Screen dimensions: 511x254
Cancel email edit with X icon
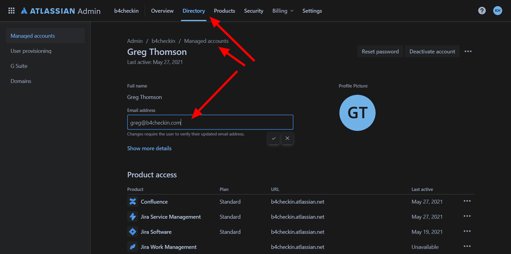(287, 138)
